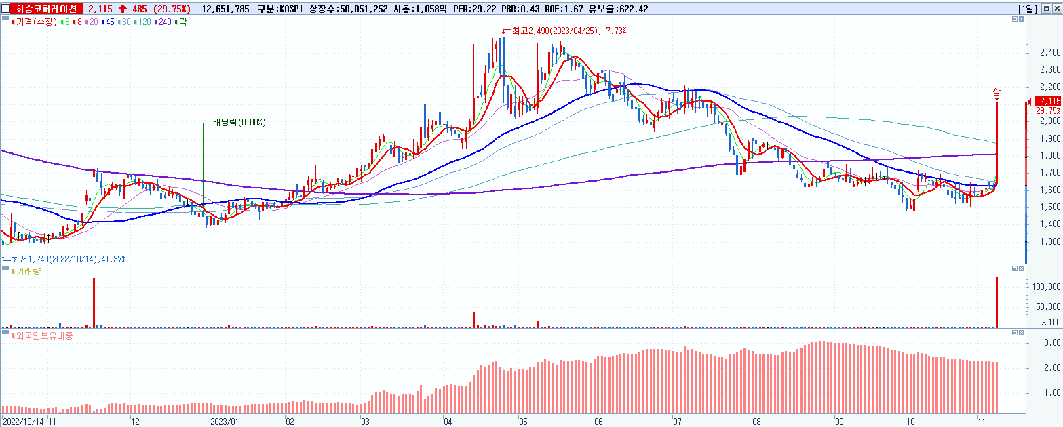
Task: Click the 3.00 foreign ownership axis label
Action: (x=1052, y=344)
